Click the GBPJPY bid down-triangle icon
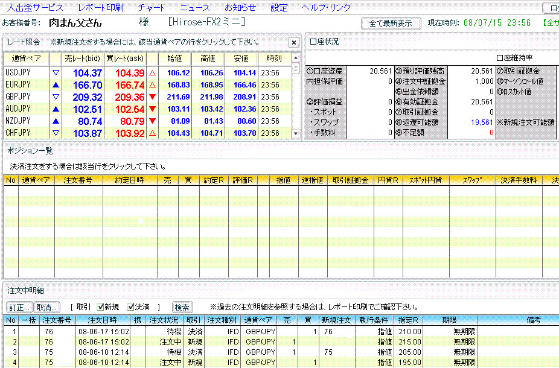 56,97
